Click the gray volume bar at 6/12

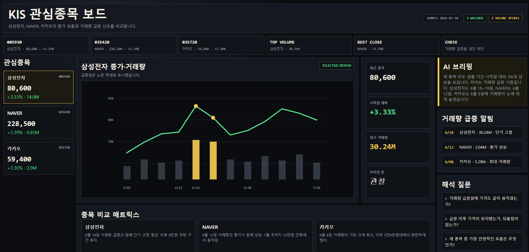pyautogui.click(x=179, y=170)
